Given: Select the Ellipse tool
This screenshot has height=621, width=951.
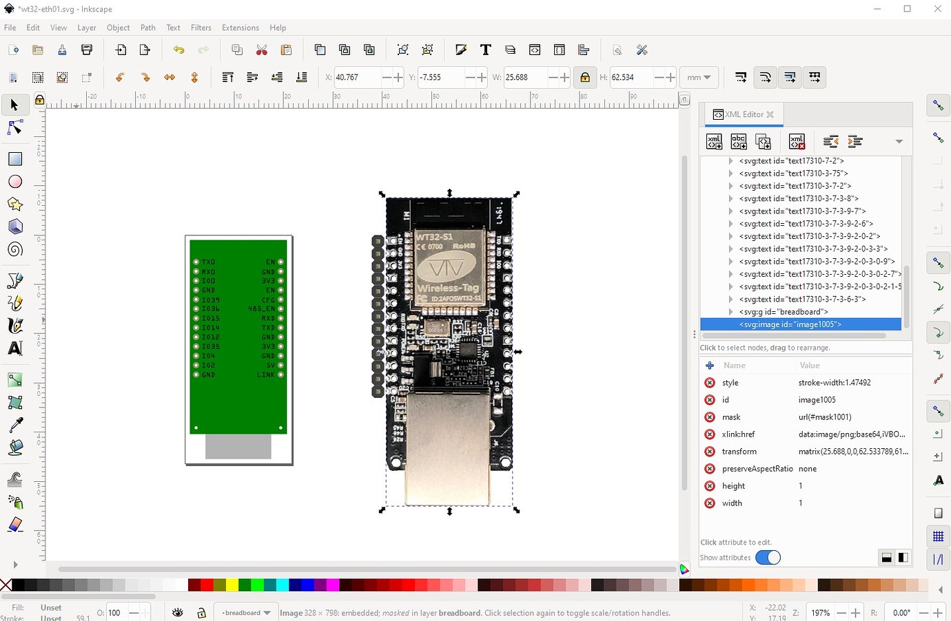Looking at the screenshot, I should tap(14, 182).
